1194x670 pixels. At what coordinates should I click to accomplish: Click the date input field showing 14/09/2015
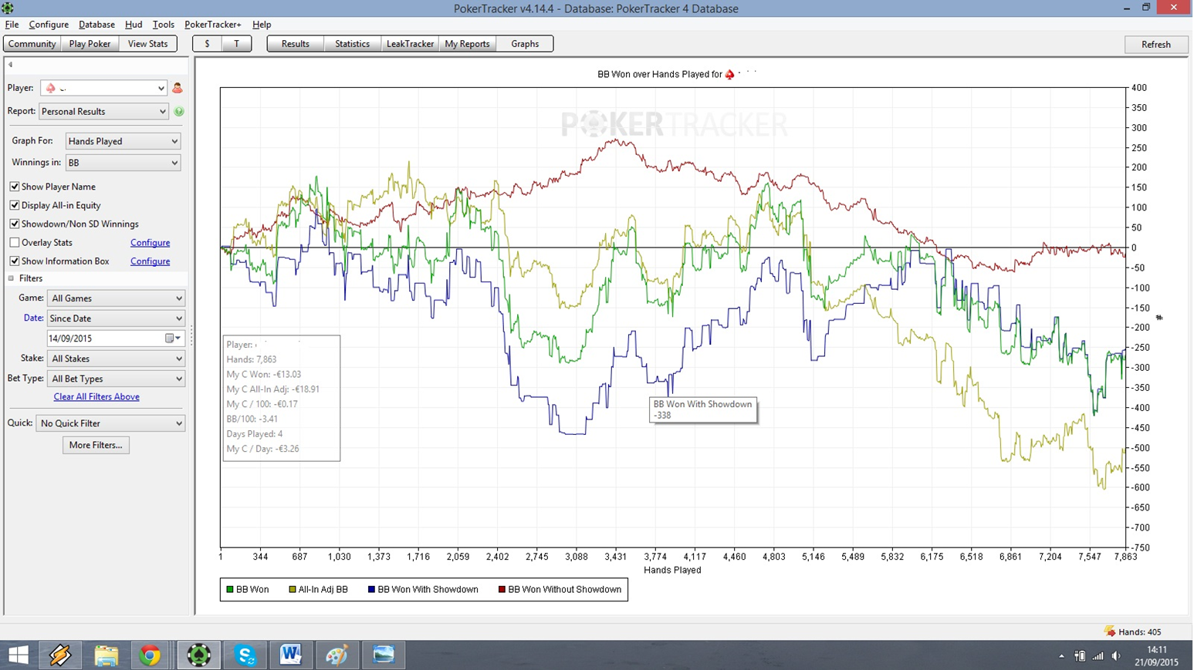click(x=107, y=338)
